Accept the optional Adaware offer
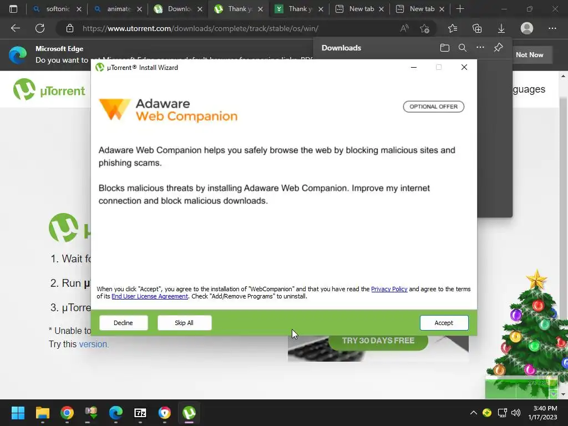The width and height of the screenshot is (568, 426). click(x=444, y=323)
